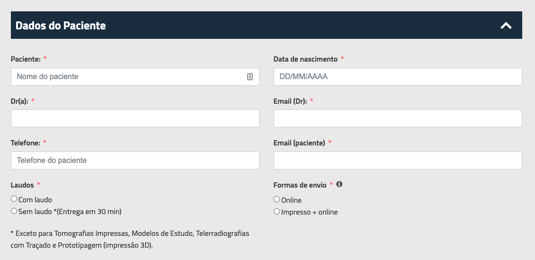Click the Email (paciente) label
This screenshot has height=260, width=535.
pos(299,143)
